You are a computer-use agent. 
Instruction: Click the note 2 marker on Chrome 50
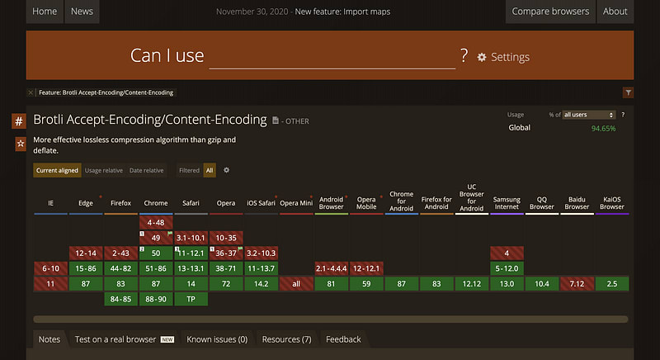[142, 249]
